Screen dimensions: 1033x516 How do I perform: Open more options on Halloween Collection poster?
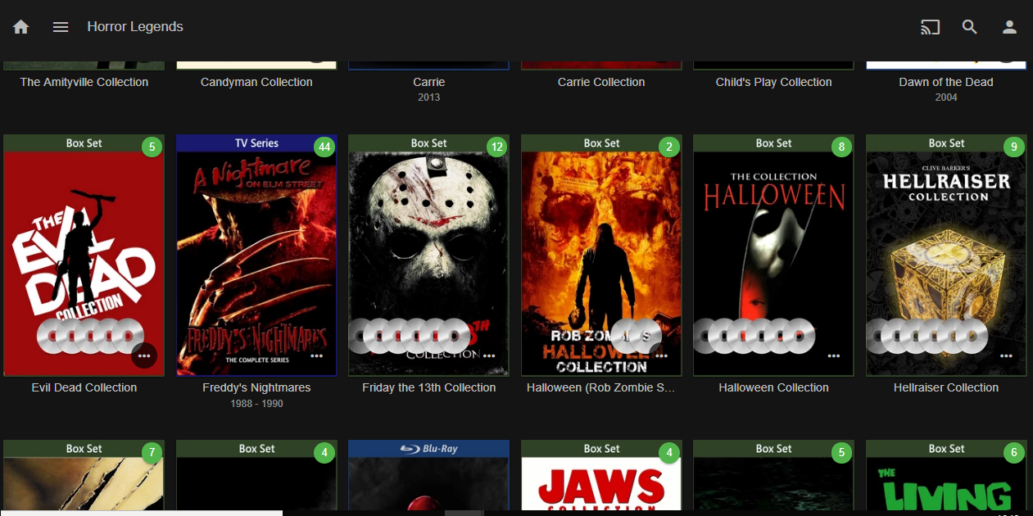pyautogui.click(x=834, y=355)
